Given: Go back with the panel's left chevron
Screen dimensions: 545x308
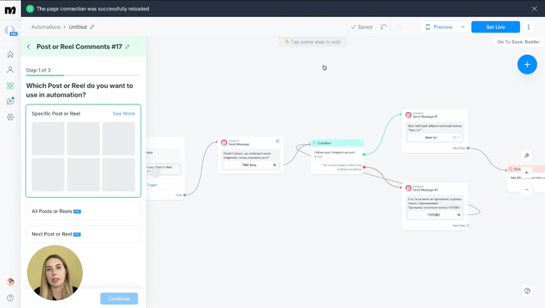Looking at the screenshot, I should click(x=29, y=47).
